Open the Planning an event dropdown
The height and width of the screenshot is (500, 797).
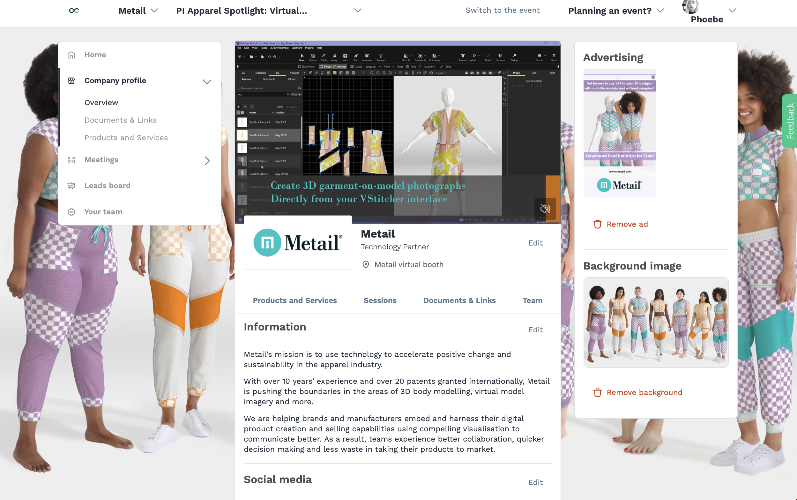[x=616, y=11]
